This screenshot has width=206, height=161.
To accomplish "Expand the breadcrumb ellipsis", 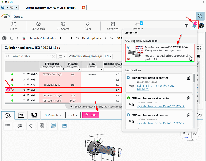I will pos(66,38).
